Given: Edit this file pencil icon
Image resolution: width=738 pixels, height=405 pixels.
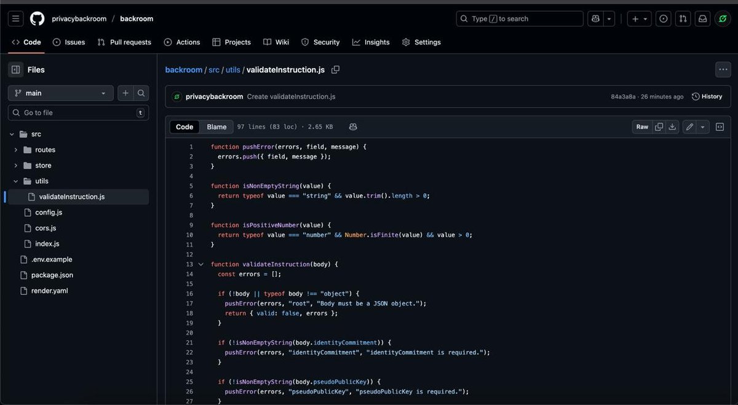Looking at the screenshot, I should [x=689, y=127].
